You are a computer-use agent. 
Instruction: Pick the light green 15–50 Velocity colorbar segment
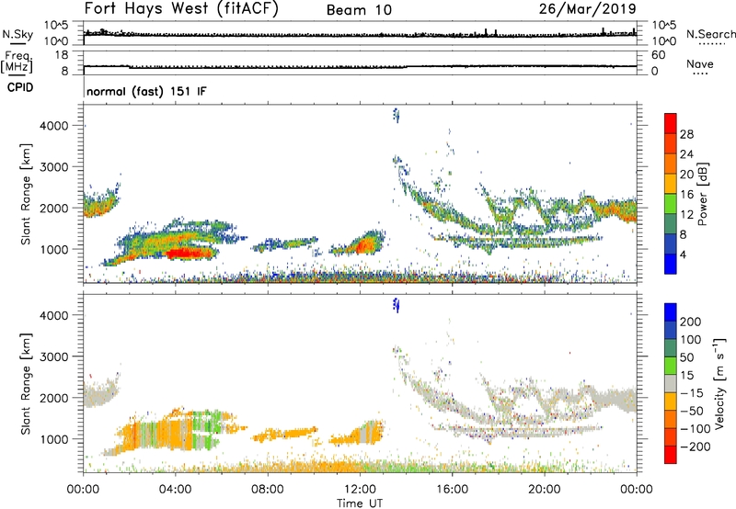coord(671,366)
